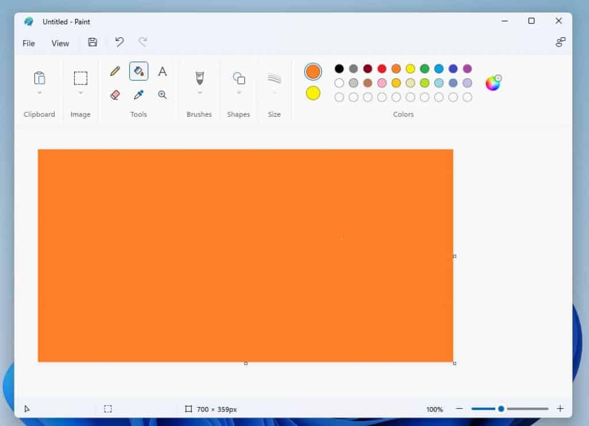Screen dimensions: 589x426
Task: Pick the brown palette color
Action: (368, 83)
